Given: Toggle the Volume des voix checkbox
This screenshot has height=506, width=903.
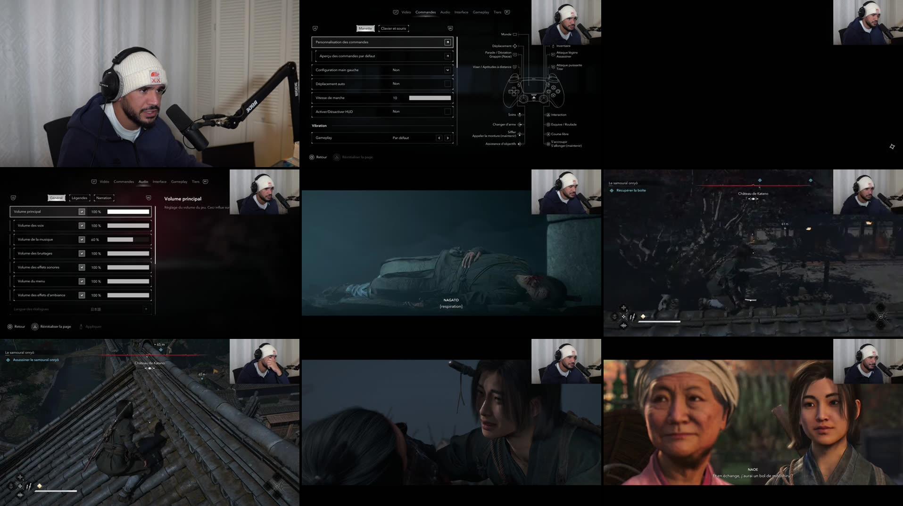Looking at the screenshot, I should (82, 226).
